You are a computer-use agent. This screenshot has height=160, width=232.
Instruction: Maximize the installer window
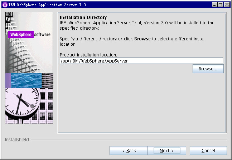220,4
